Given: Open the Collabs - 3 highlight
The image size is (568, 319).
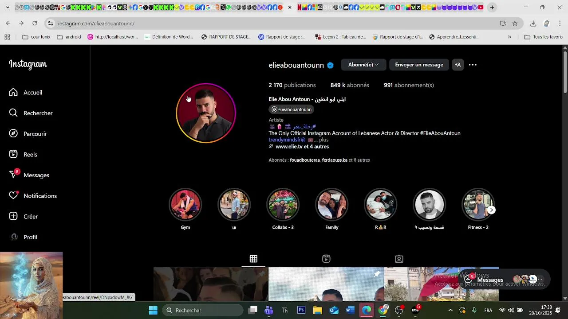Looking at the screenshot, I should pos(283,204).
